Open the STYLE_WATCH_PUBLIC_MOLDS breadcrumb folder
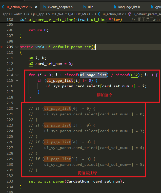The width and height of the screenshot is (161, 193). (71, 14)
